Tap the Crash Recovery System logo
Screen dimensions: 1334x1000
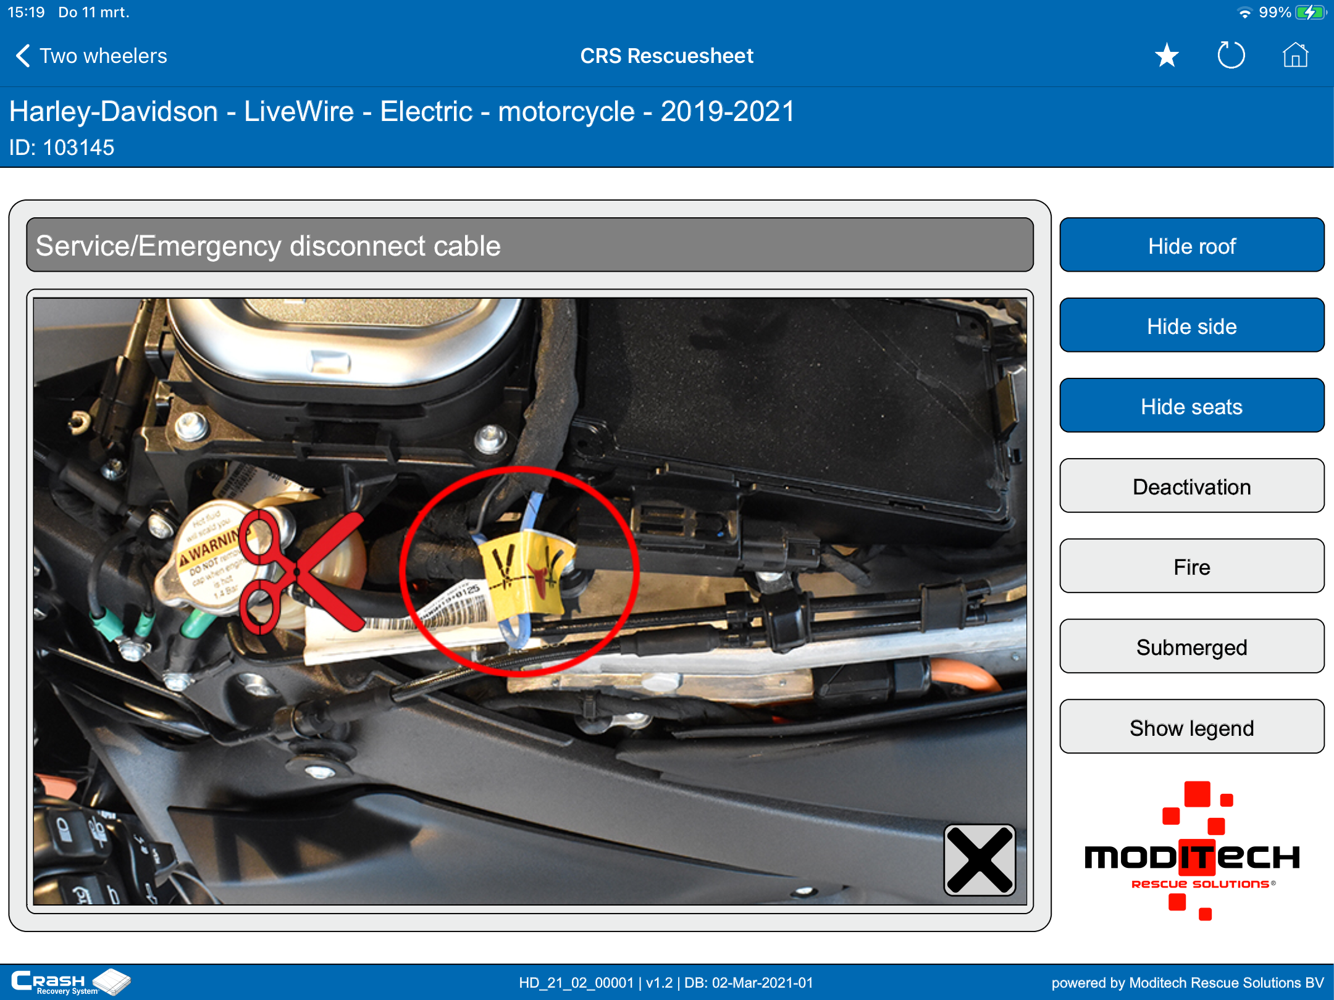(71, 982)
